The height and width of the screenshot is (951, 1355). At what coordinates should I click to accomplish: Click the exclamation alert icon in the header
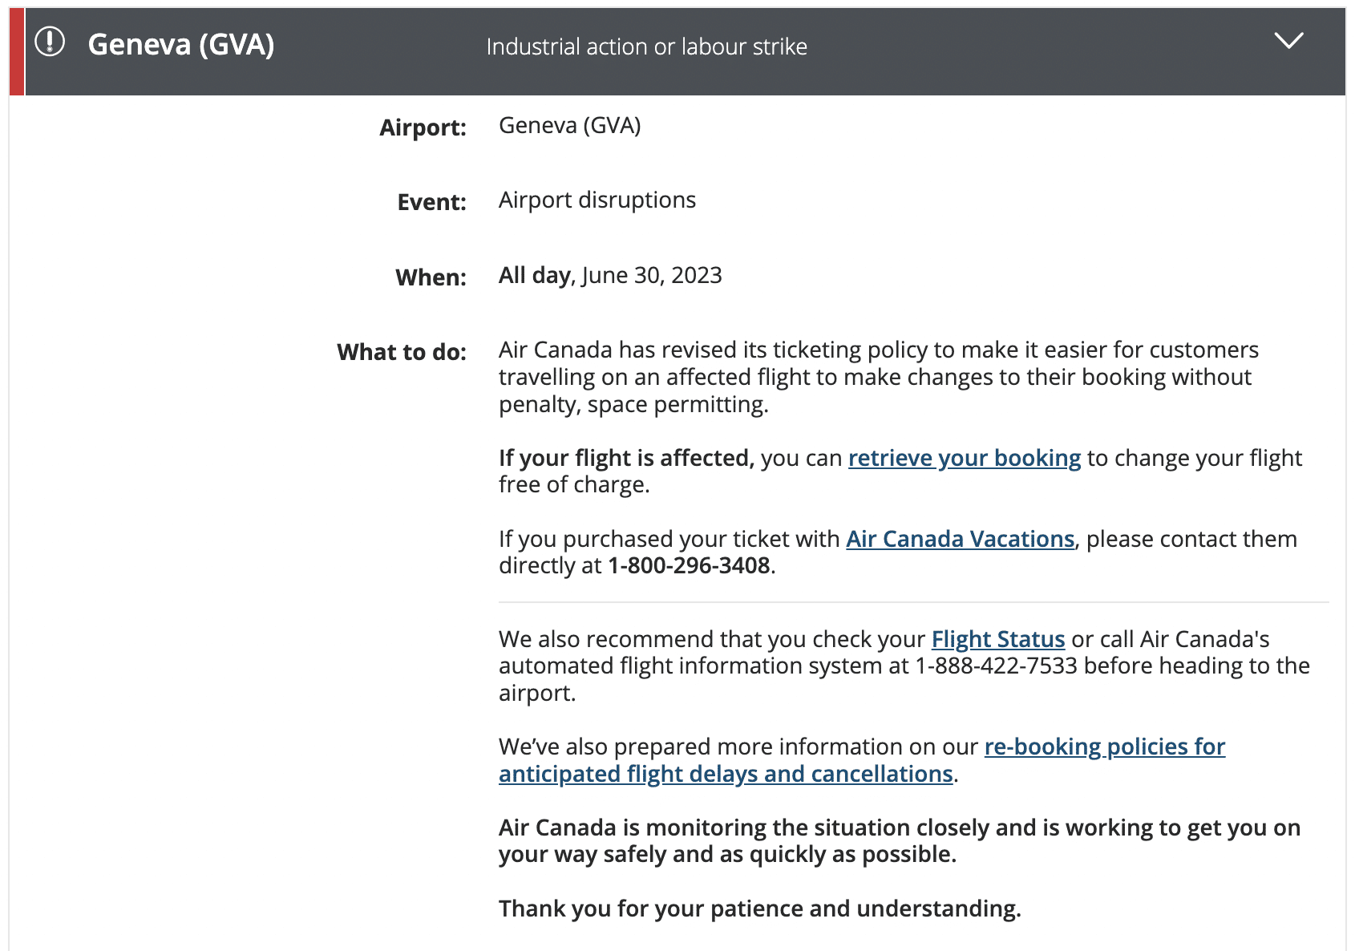(x=50, y=42)
